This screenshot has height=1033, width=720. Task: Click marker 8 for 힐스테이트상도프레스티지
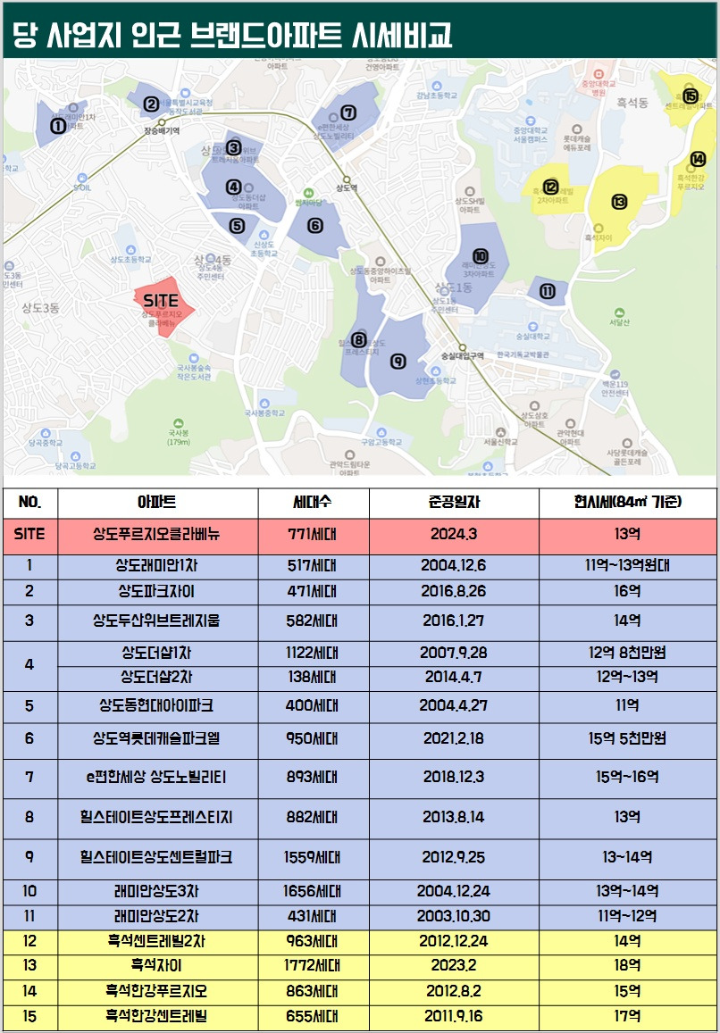(x=358, y=339)
